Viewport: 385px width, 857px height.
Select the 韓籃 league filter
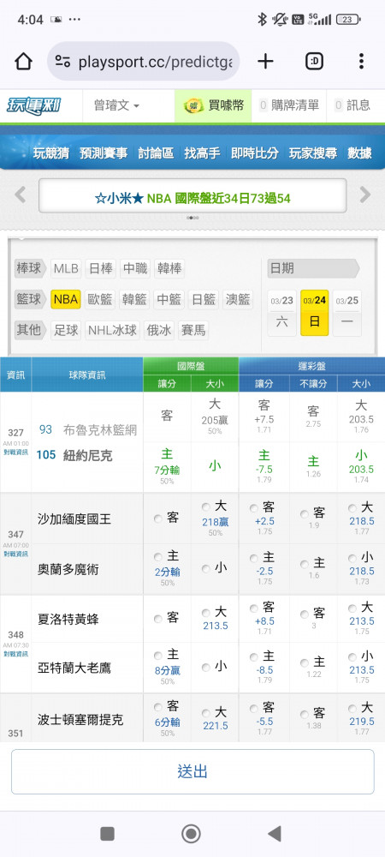pyautogui.click(x=134, y=299)
